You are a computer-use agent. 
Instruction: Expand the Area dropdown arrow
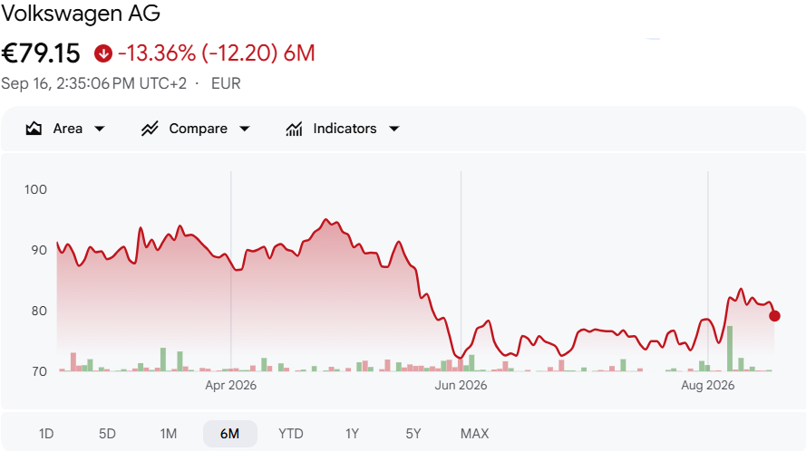point(100,129)
